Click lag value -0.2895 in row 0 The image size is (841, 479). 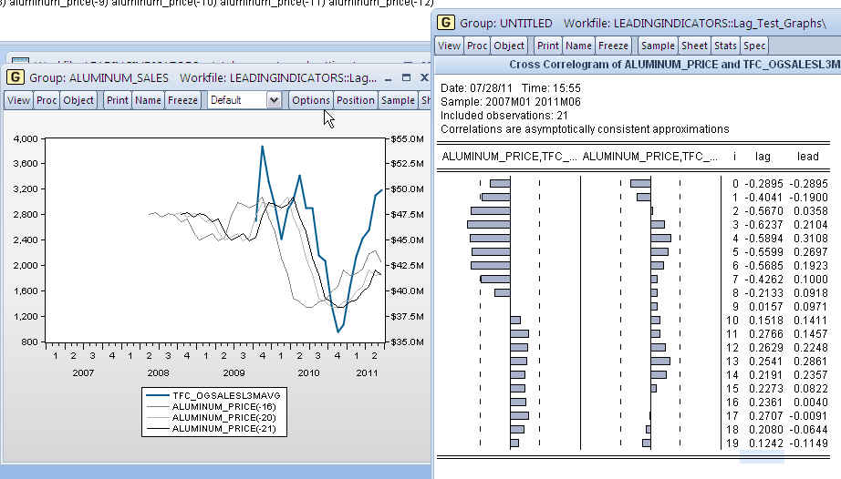click(763, 184)
